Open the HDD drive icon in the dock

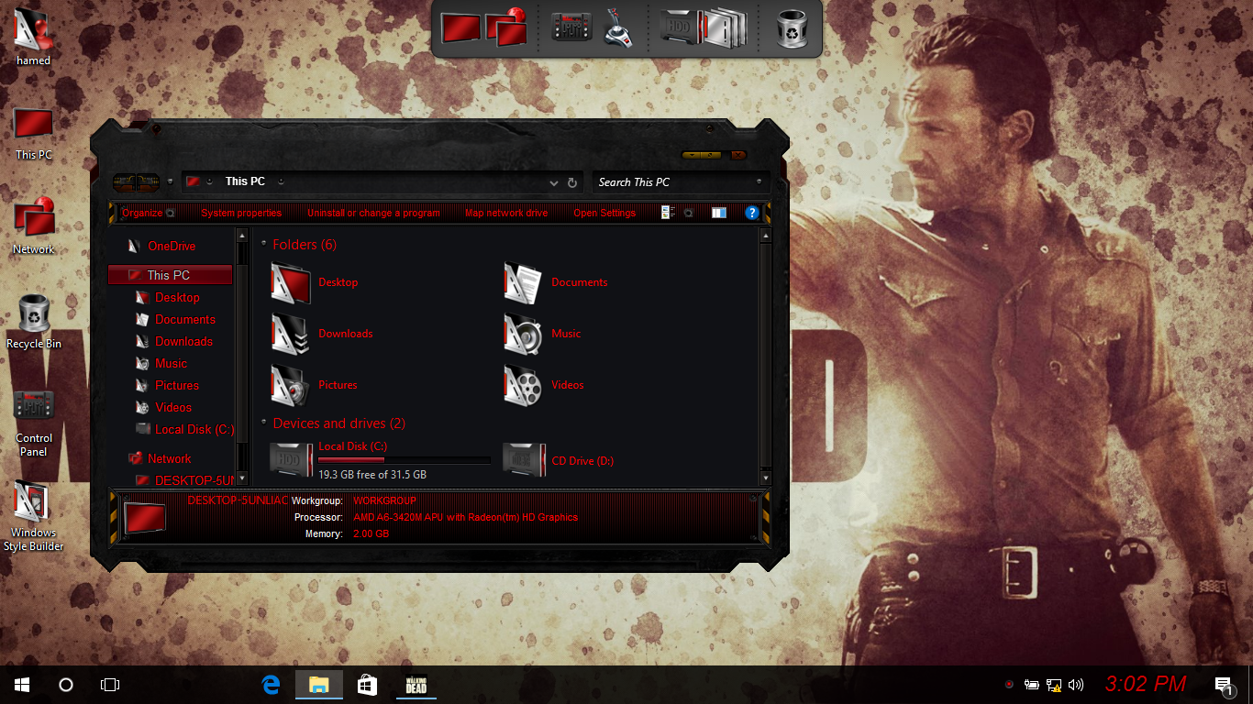point(682,28)
